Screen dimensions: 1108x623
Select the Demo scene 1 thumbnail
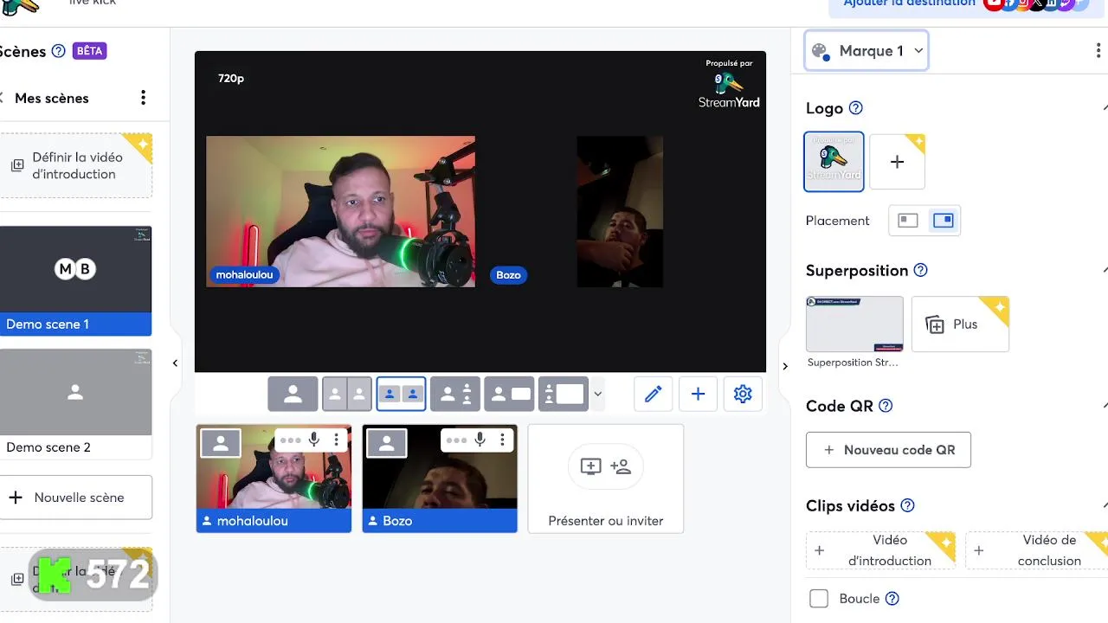tap(75, 269)
